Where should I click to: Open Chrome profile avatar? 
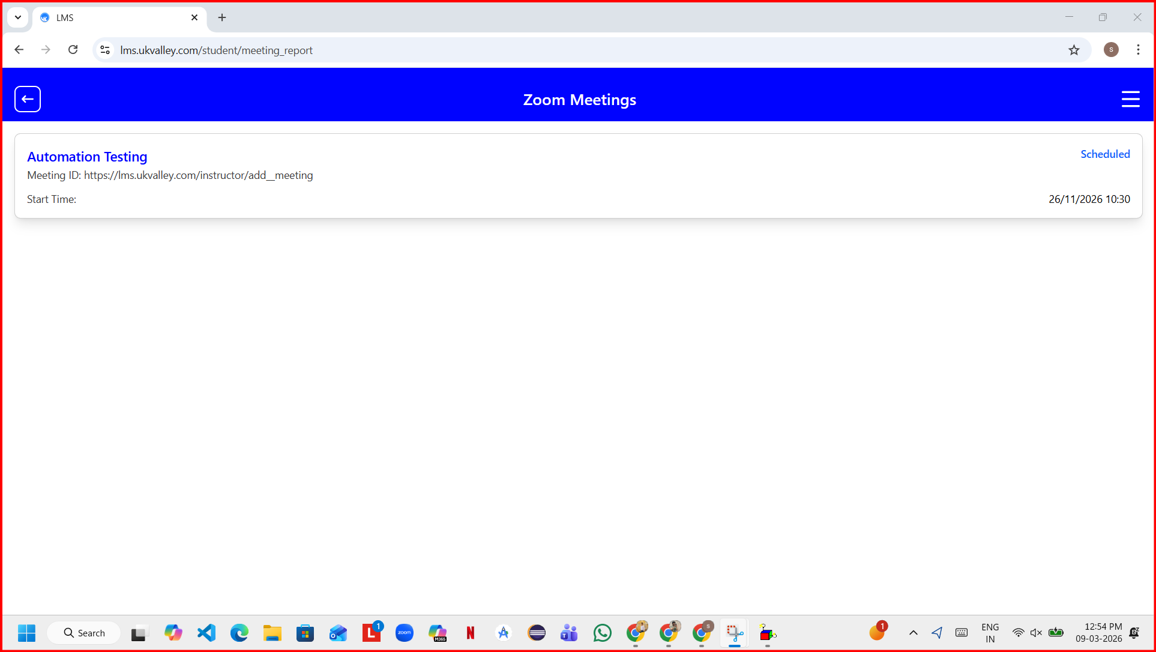[x=1111, y=50]
